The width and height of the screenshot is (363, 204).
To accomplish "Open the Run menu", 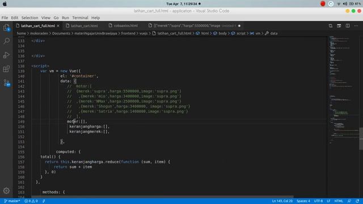I will pyautogui.click(x=65, y=18).
